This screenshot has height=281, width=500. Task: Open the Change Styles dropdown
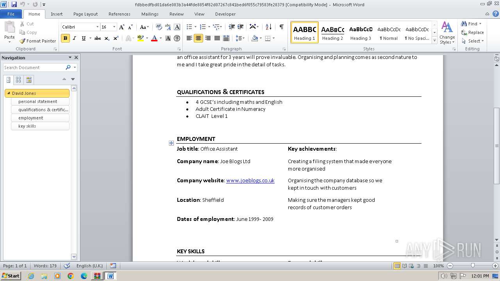(447, 33)
